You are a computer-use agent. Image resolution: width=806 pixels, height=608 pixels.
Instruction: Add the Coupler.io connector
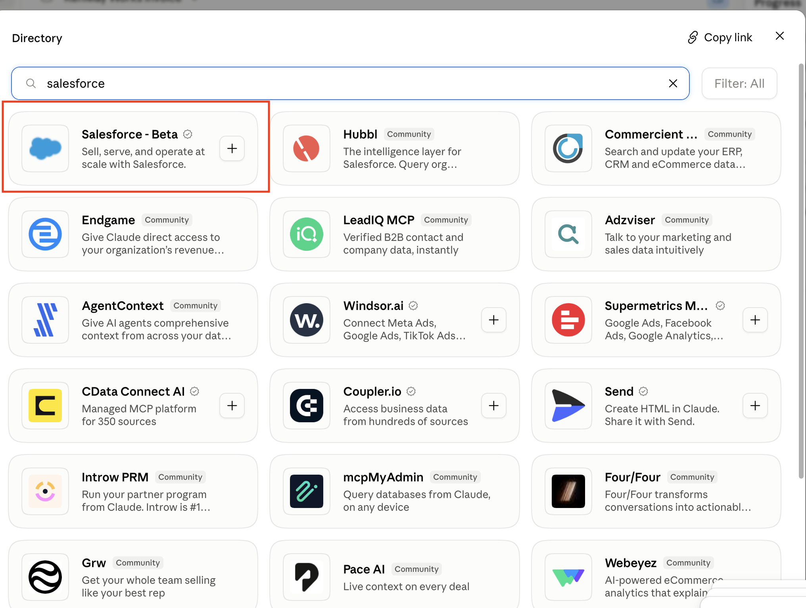[493, 406]
